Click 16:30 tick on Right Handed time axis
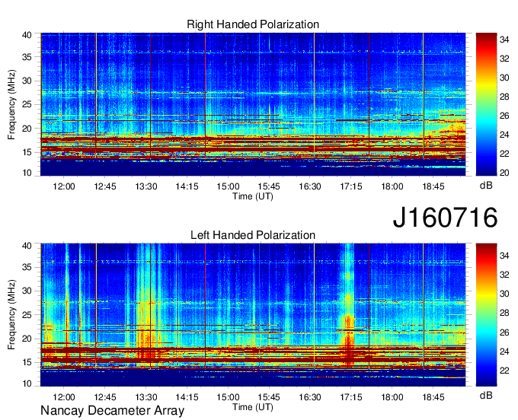Image resolution: width=518 pixels, height=420 pixels. 310,186
